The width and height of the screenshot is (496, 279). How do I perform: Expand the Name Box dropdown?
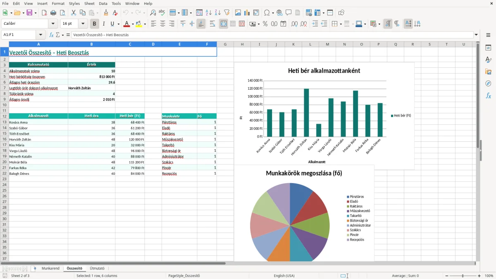[41, 35]
